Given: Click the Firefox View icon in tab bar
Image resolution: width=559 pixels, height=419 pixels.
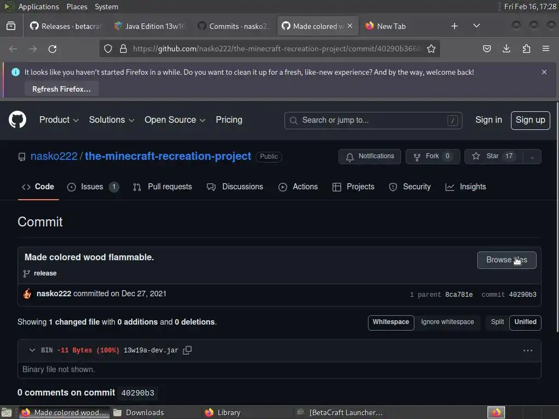Looking at the screenshot, I should click(11, 26).
